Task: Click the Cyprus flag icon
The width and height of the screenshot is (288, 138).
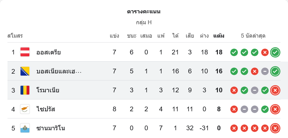Action: point(25,109)
